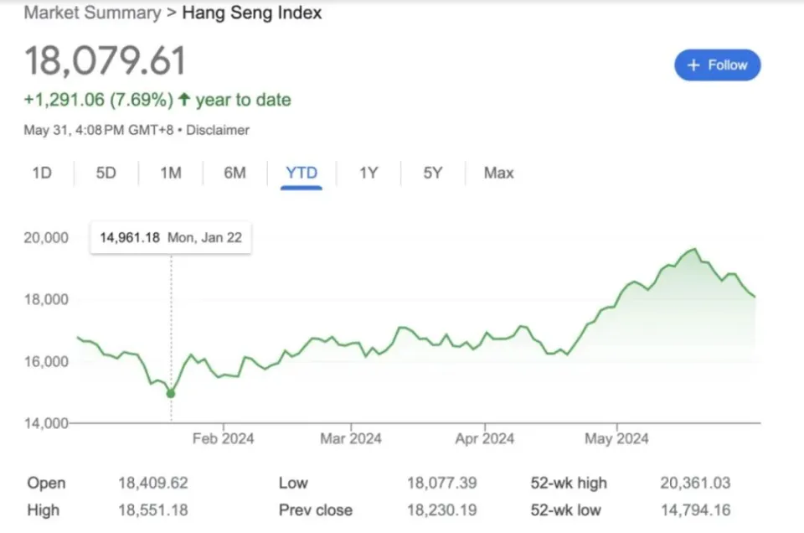Select the Max range tab
The height and width of the screenshot is (533, 804).
coord(498,173)
